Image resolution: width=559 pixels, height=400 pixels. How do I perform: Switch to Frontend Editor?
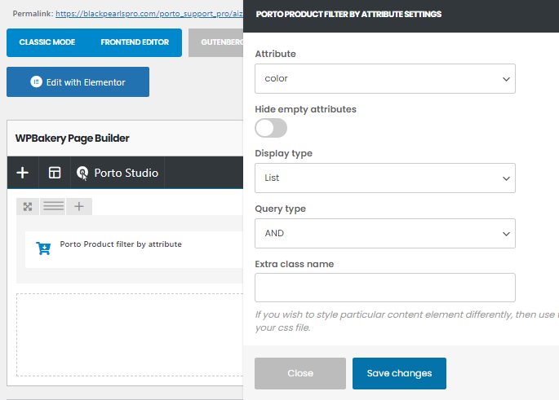[x=135, y=42]
